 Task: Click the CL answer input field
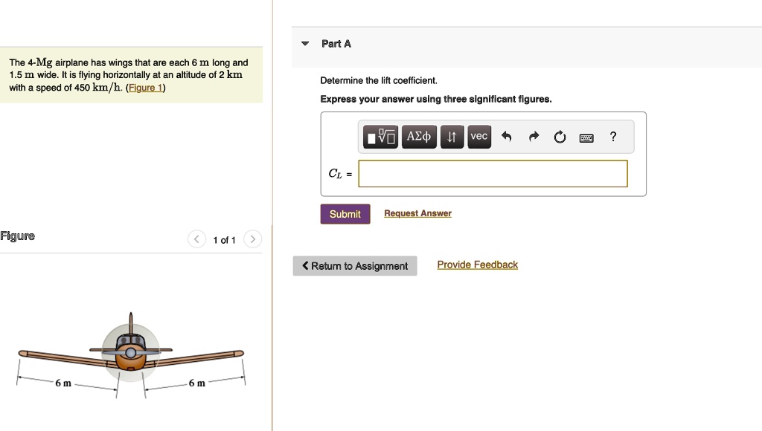pos(493,174)
